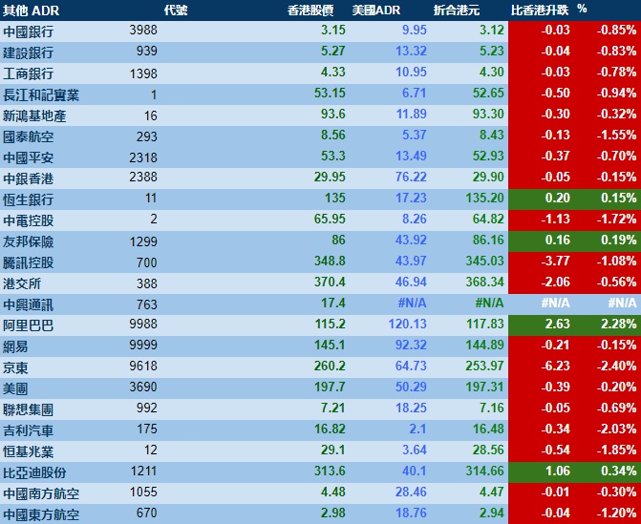This screenshot has width=641, height=524.
Task: Click the green 0.15% cell for 恆生銀行
Action: (618, 199)
